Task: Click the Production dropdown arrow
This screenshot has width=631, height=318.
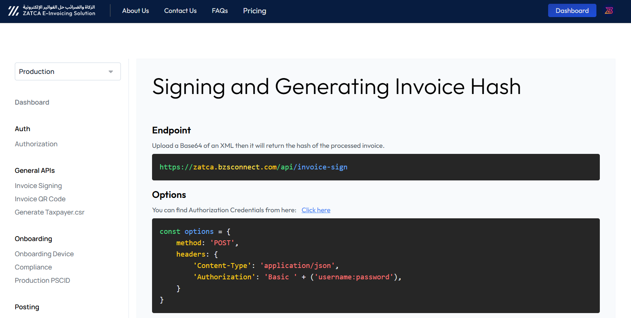Action: click(x=111, y=72)
